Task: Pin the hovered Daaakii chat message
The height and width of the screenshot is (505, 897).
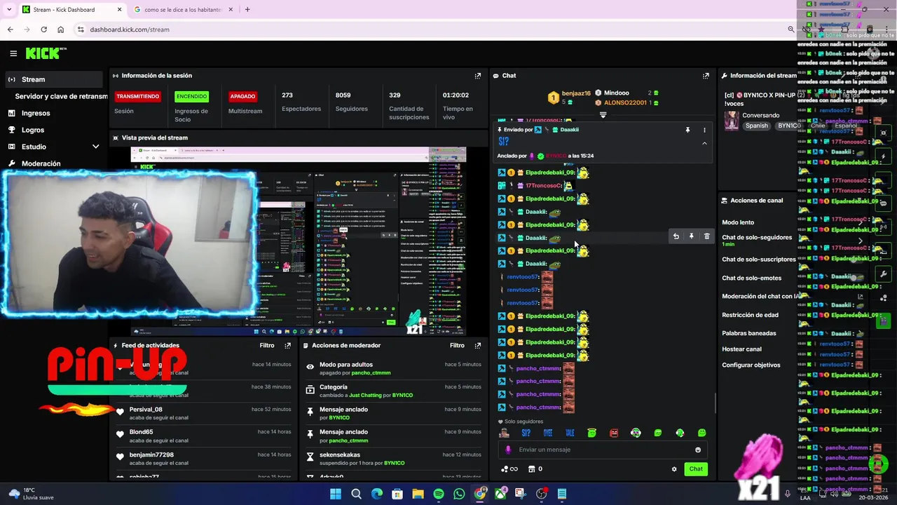Action: 692,237
